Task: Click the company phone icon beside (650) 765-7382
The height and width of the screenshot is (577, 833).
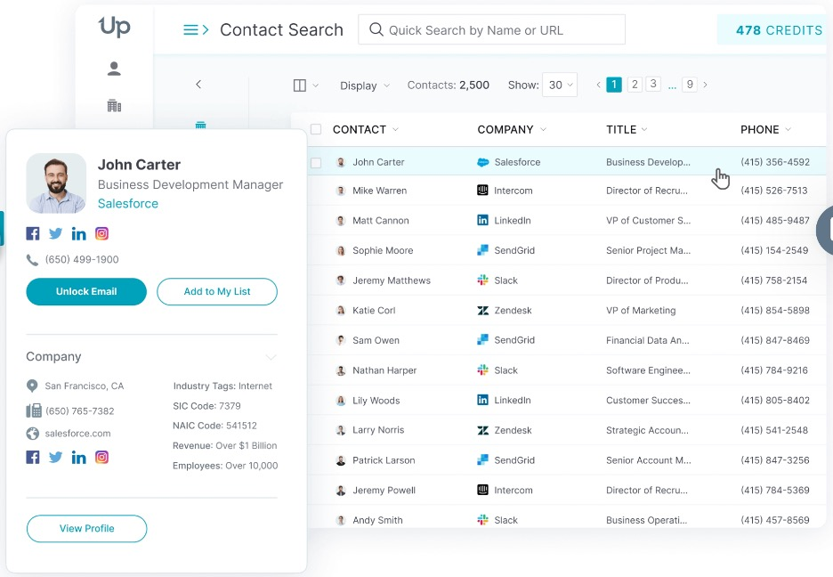Action: tap(34, 410)
